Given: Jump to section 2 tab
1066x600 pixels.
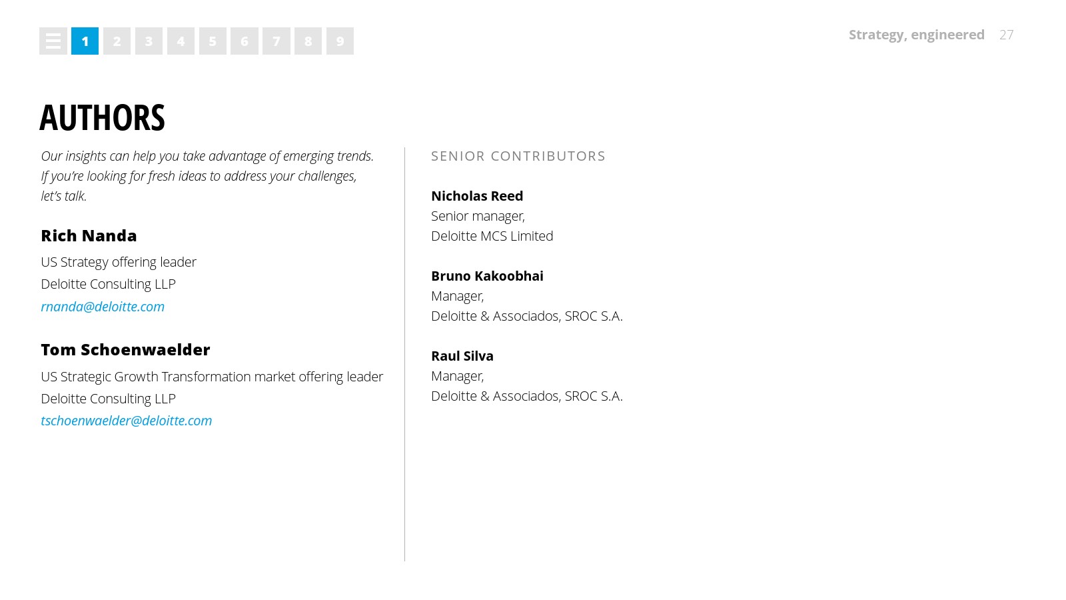Looking at the screenshot, I should [x=117, y=41].
